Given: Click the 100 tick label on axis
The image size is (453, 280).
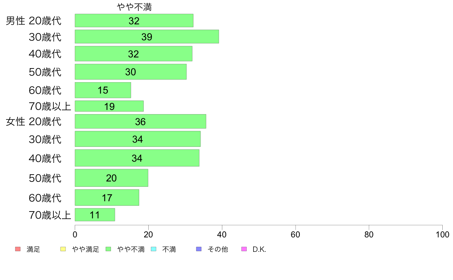Looking at the screenshot, I should point(442,235).
